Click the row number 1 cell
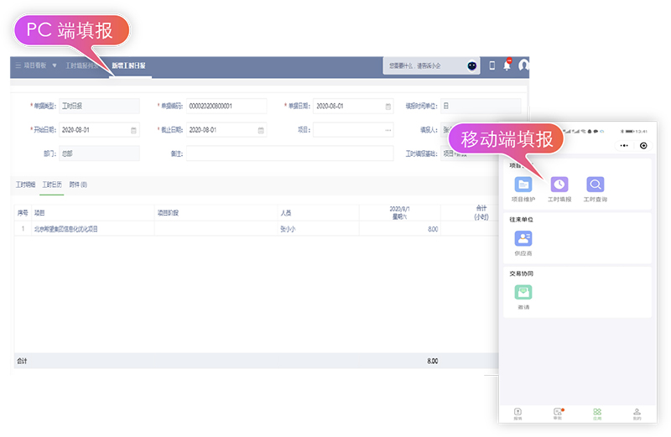Screen dimensions: 671x437 point(23,229)
